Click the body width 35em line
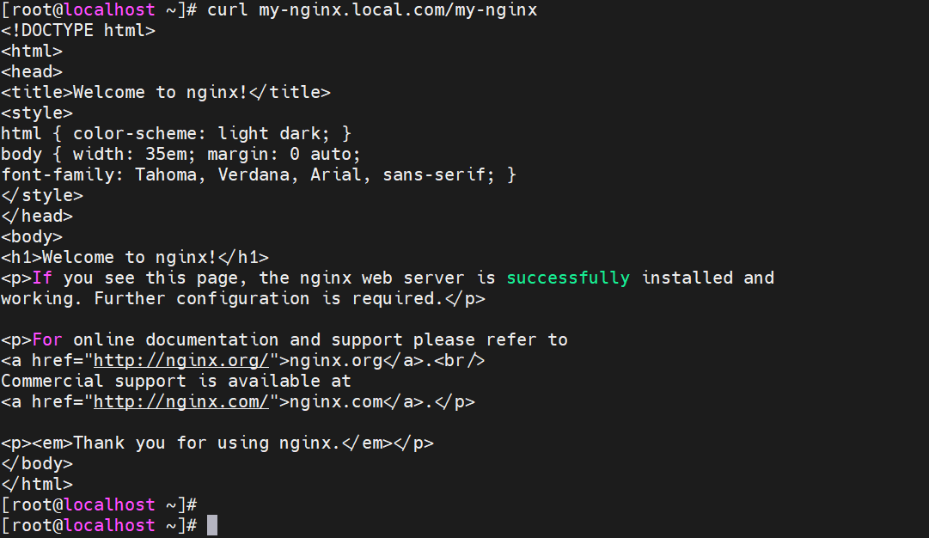Viewport: 929px width, 538px height. coord(180,154)
